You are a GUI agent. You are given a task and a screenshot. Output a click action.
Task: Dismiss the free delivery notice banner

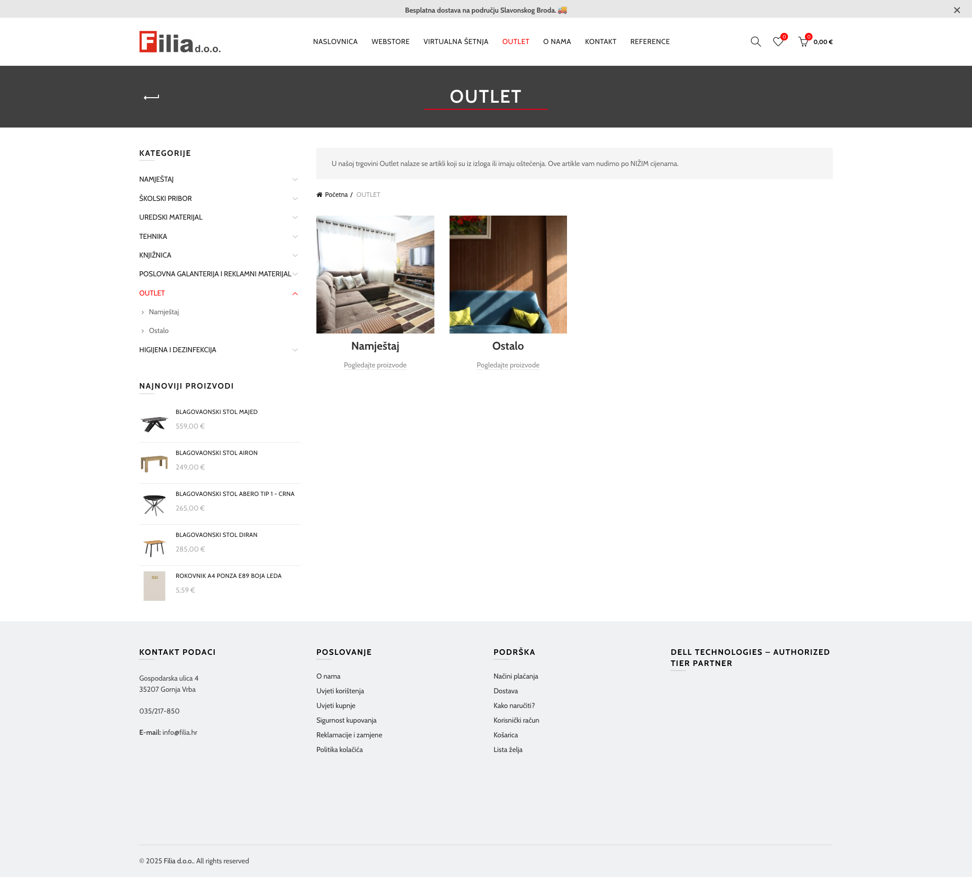click(x=957, y=10)
